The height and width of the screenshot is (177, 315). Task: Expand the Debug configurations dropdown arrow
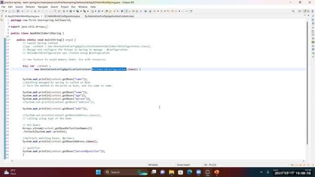pyautogui.click(x=67, y=11)
